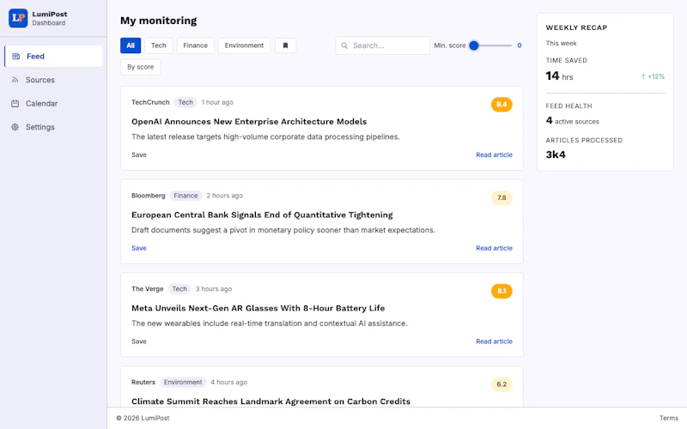This screenshot has width=687, height=429.
Task: Save the European Central Bank article
Action: (139, 248)
